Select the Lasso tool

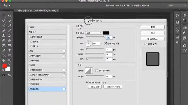pos(4,21)
